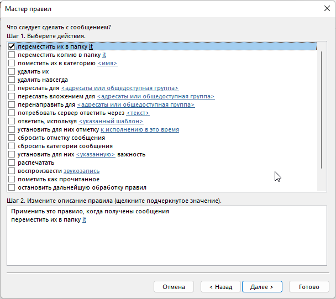The height and width of the screenshot is (299, 336).
Task: Uncheck the 'переместить их в папку' checkbox
Action: (12, 47)
